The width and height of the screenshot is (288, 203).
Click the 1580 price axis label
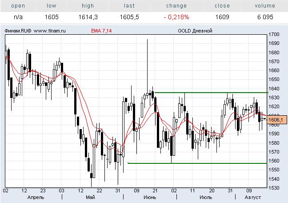pos(274,143)
